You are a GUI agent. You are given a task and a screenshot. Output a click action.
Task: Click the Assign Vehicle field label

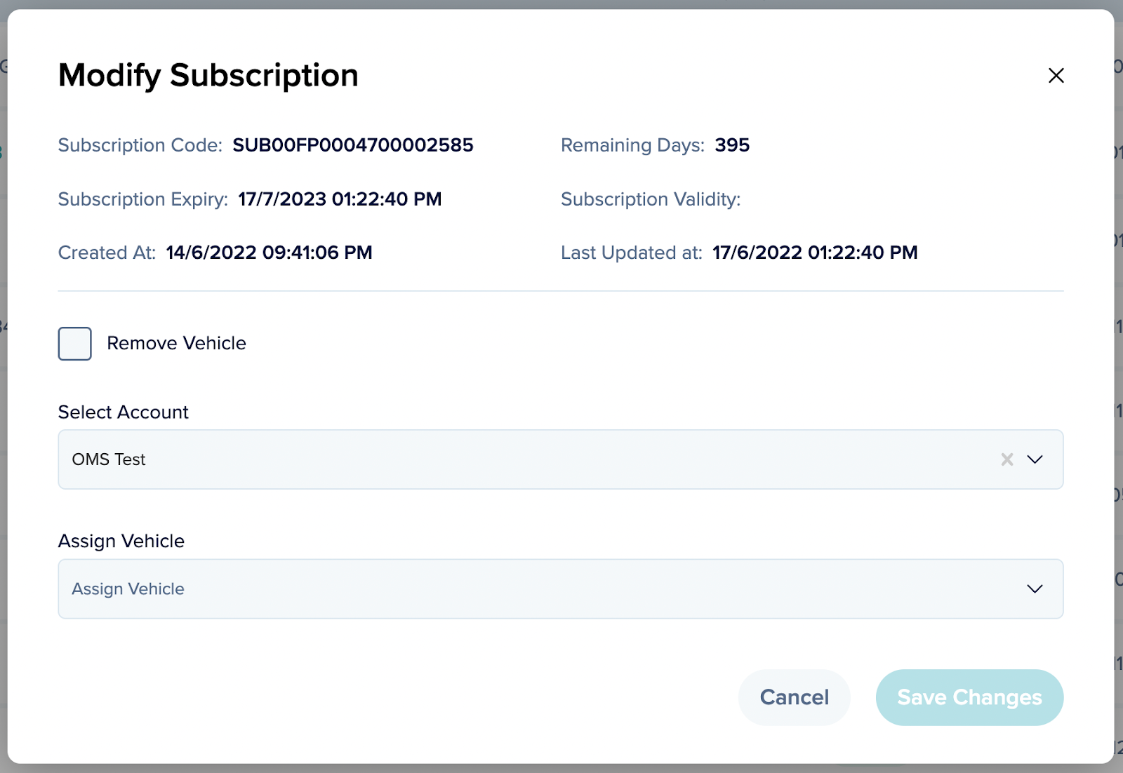click(x=121, y=541)
